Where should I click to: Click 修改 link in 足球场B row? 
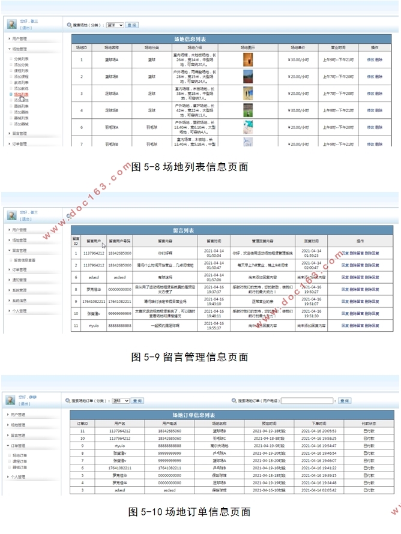coord(370,110)
